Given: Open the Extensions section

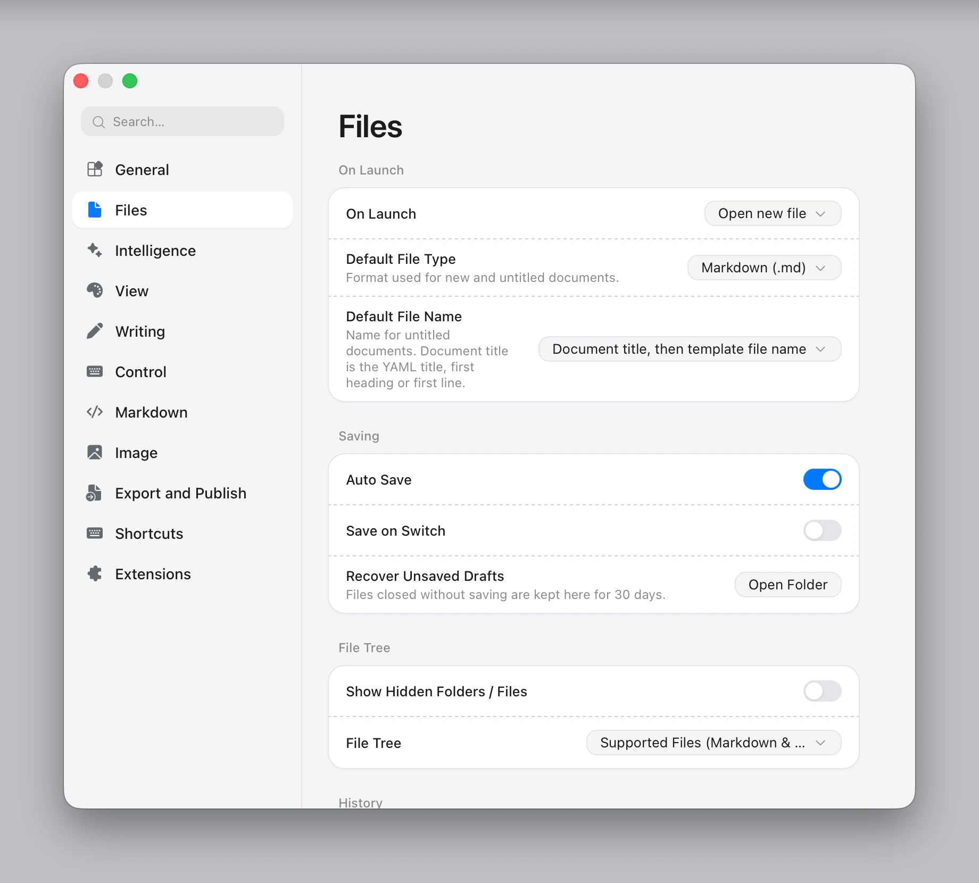Looking at the screenshot, I should [x=182, y=574].
